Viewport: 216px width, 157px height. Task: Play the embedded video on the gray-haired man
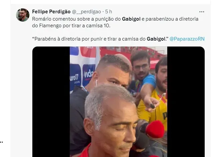tap(111, 121)
